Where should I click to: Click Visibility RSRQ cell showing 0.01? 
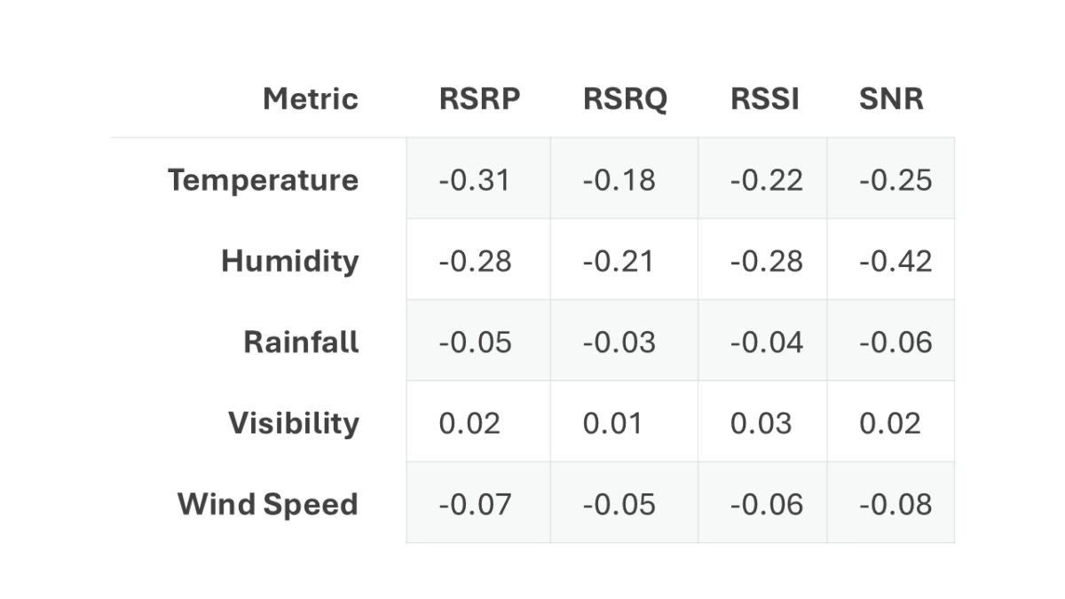[x=612, y=422]
